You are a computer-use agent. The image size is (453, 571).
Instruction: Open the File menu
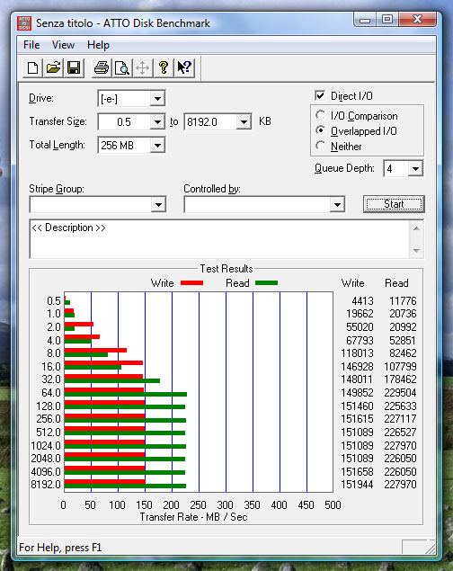pyautogui.click(x=31, y=45)
